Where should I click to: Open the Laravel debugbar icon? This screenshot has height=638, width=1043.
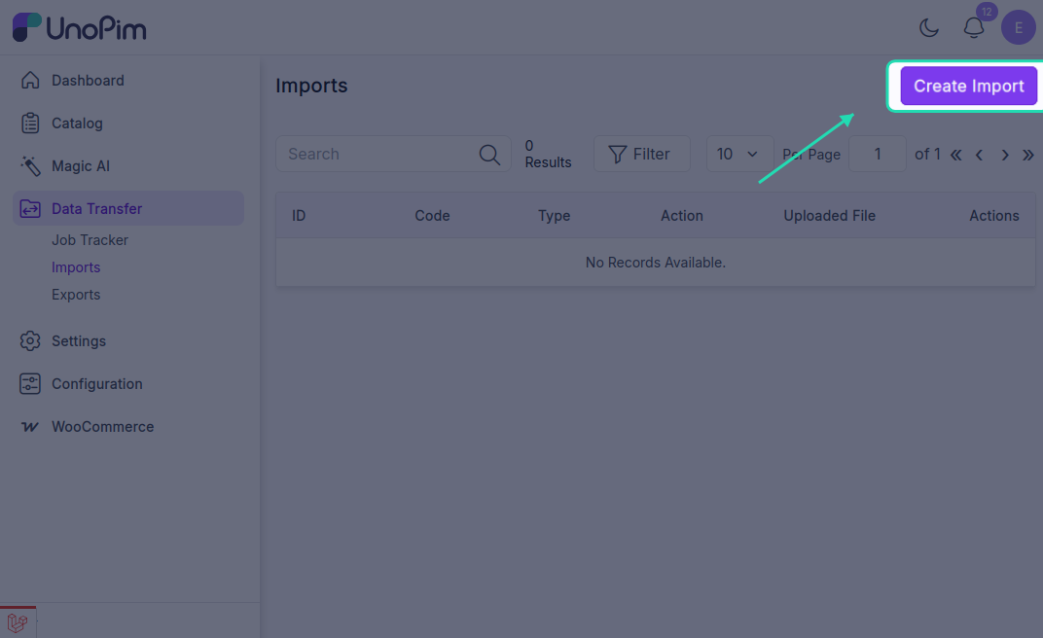[x=18, y=622]
